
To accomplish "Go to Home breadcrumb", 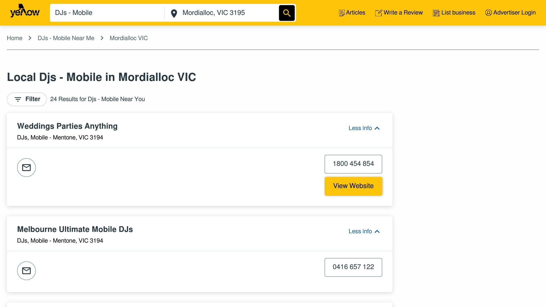I will pos(15,38).
